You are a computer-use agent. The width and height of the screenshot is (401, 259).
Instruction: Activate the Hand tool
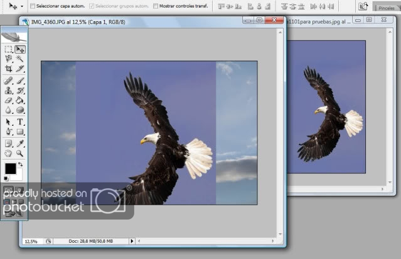click(9, 152)
